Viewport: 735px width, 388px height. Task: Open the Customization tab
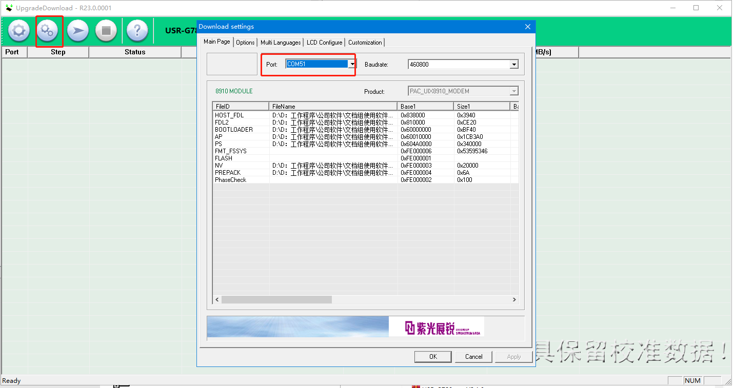click(x=365, y=43)
